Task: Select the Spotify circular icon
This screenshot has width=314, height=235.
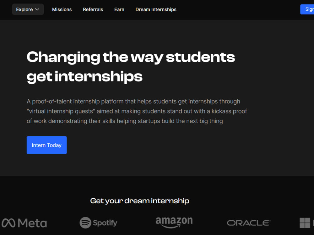Action: (x=85, y=223)
